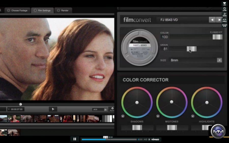
Task: Add video to Watch Later
Action: coord(224,9)
